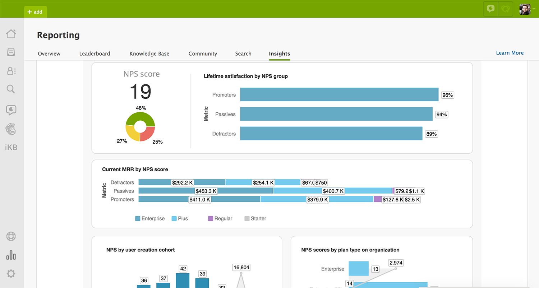Click the Promoters satisfaction bar

339,95
